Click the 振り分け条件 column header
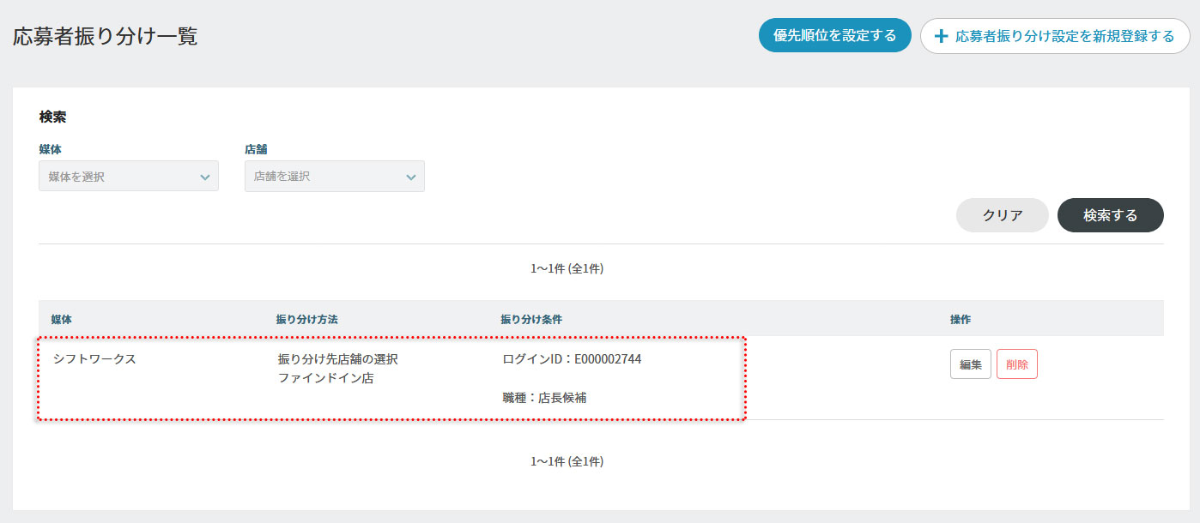 531,319
